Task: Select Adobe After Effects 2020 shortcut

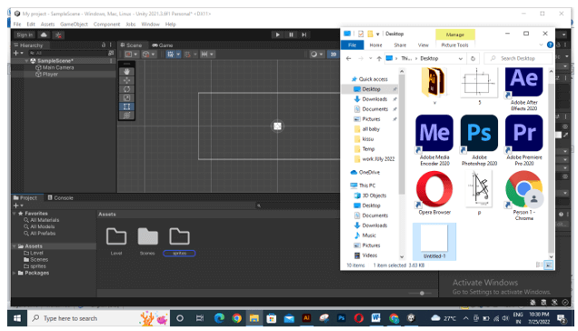Action: [x=523, y=89]
